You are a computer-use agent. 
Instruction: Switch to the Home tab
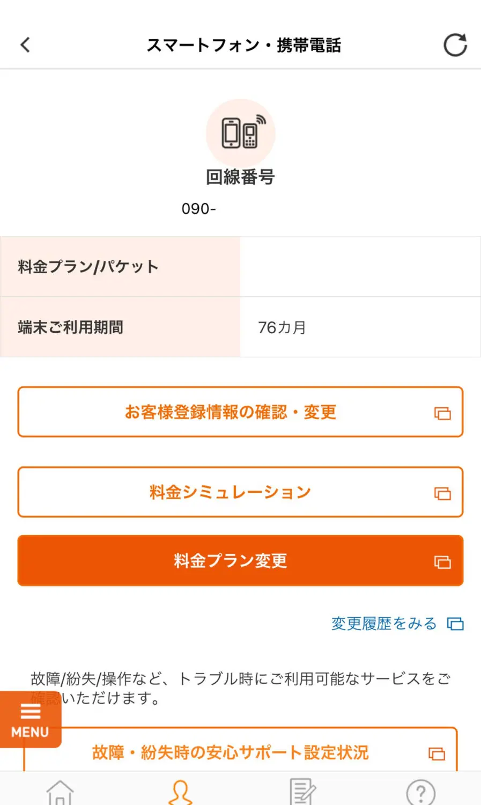(x=60, y=792)
